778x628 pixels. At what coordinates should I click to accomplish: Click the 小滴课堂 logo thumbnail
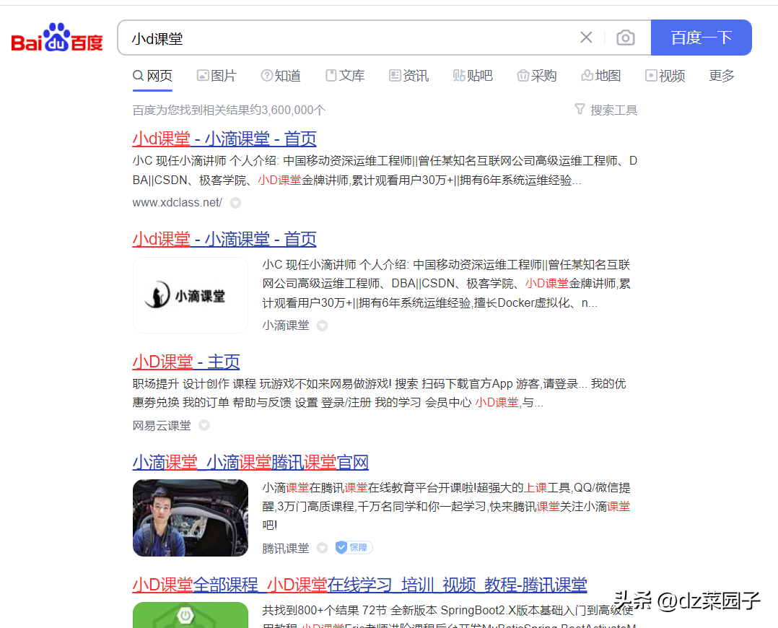tap(190, 295)
